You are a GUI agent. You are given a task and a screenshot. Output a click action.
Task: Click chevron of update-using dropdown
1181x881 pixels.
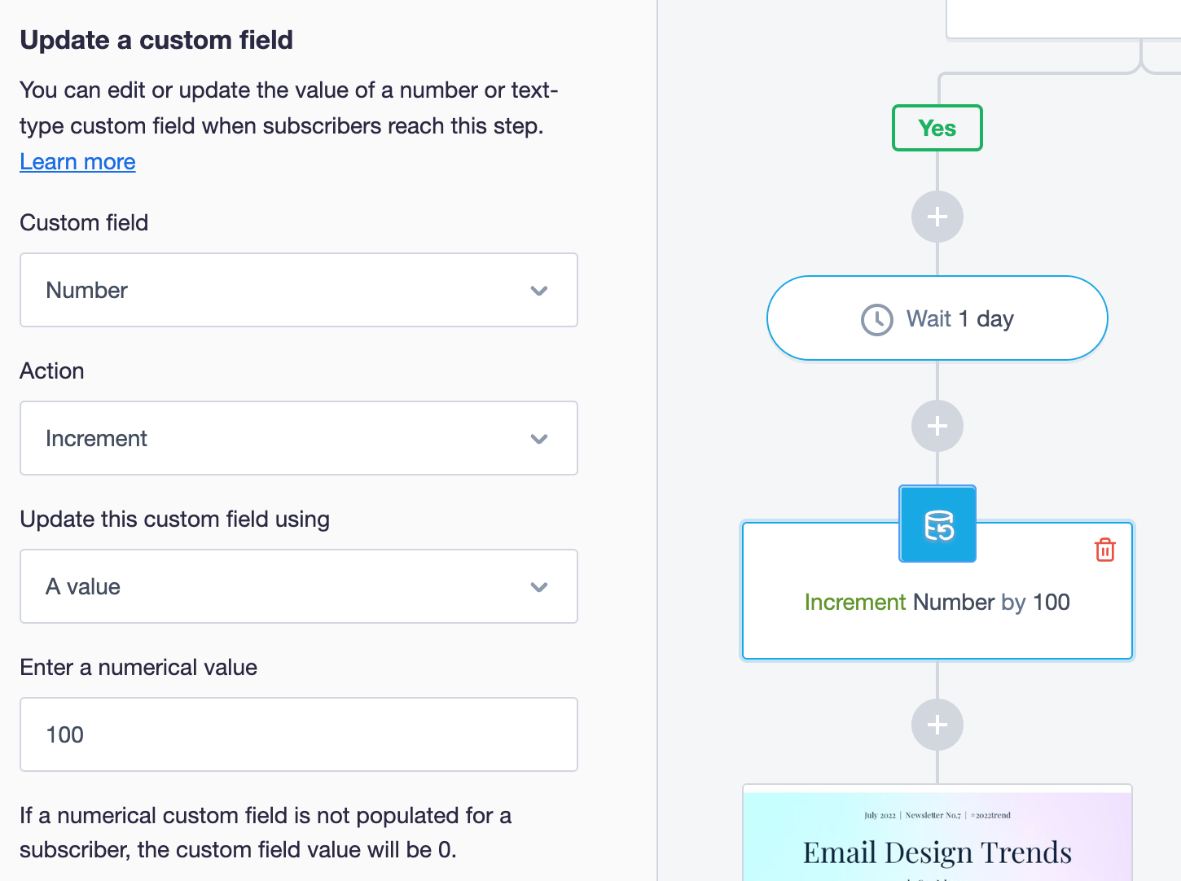539,587
